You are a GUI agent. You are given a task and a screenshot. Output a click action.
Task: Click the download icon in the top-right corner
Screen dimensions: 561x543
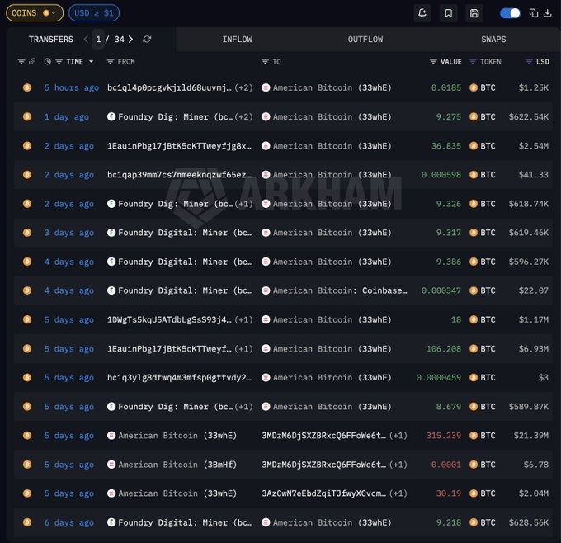548,13
